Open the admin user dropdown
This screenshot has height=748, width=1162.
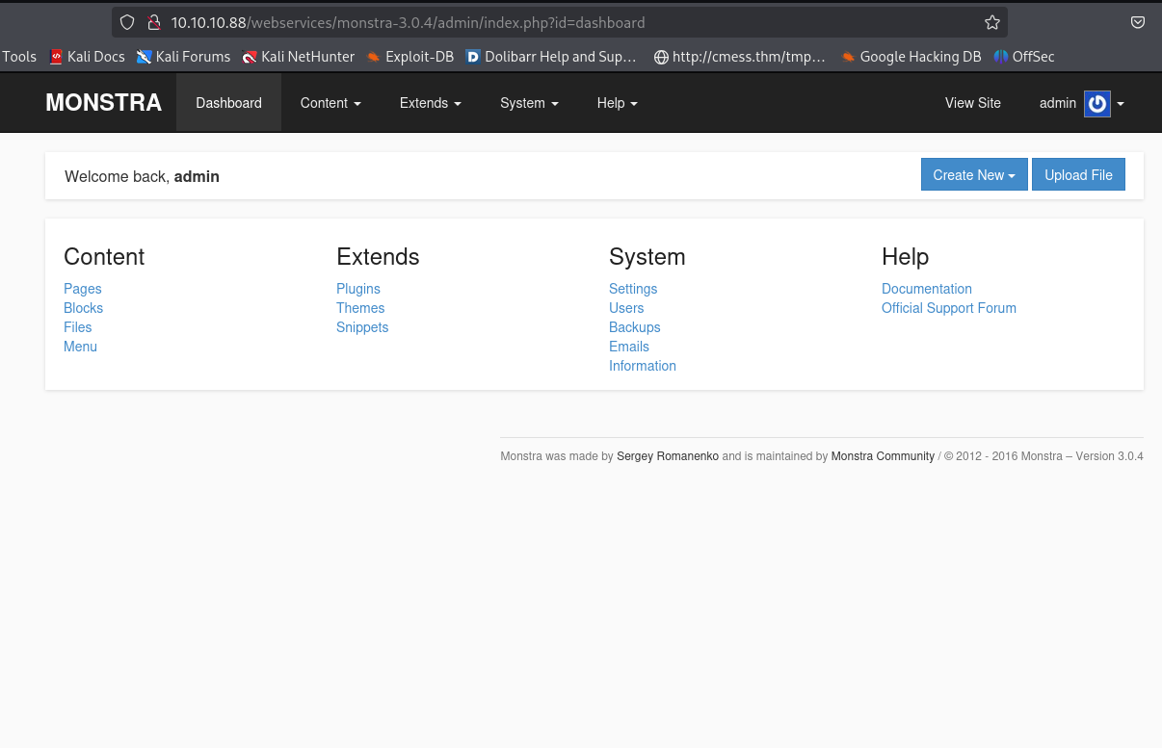click(x=1082, y=103)
